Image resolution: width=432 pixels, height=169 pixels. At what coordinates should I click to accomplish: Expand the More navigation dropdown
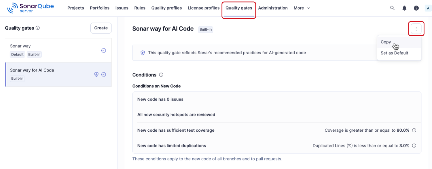tap(302, 8)
